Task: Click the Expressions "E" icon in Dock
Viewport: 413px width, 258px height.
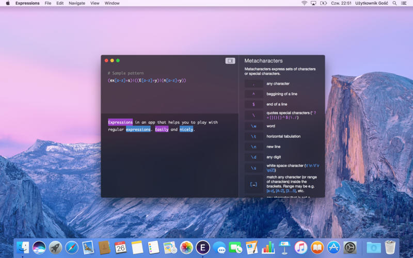Action: click(x=202, y=248)
